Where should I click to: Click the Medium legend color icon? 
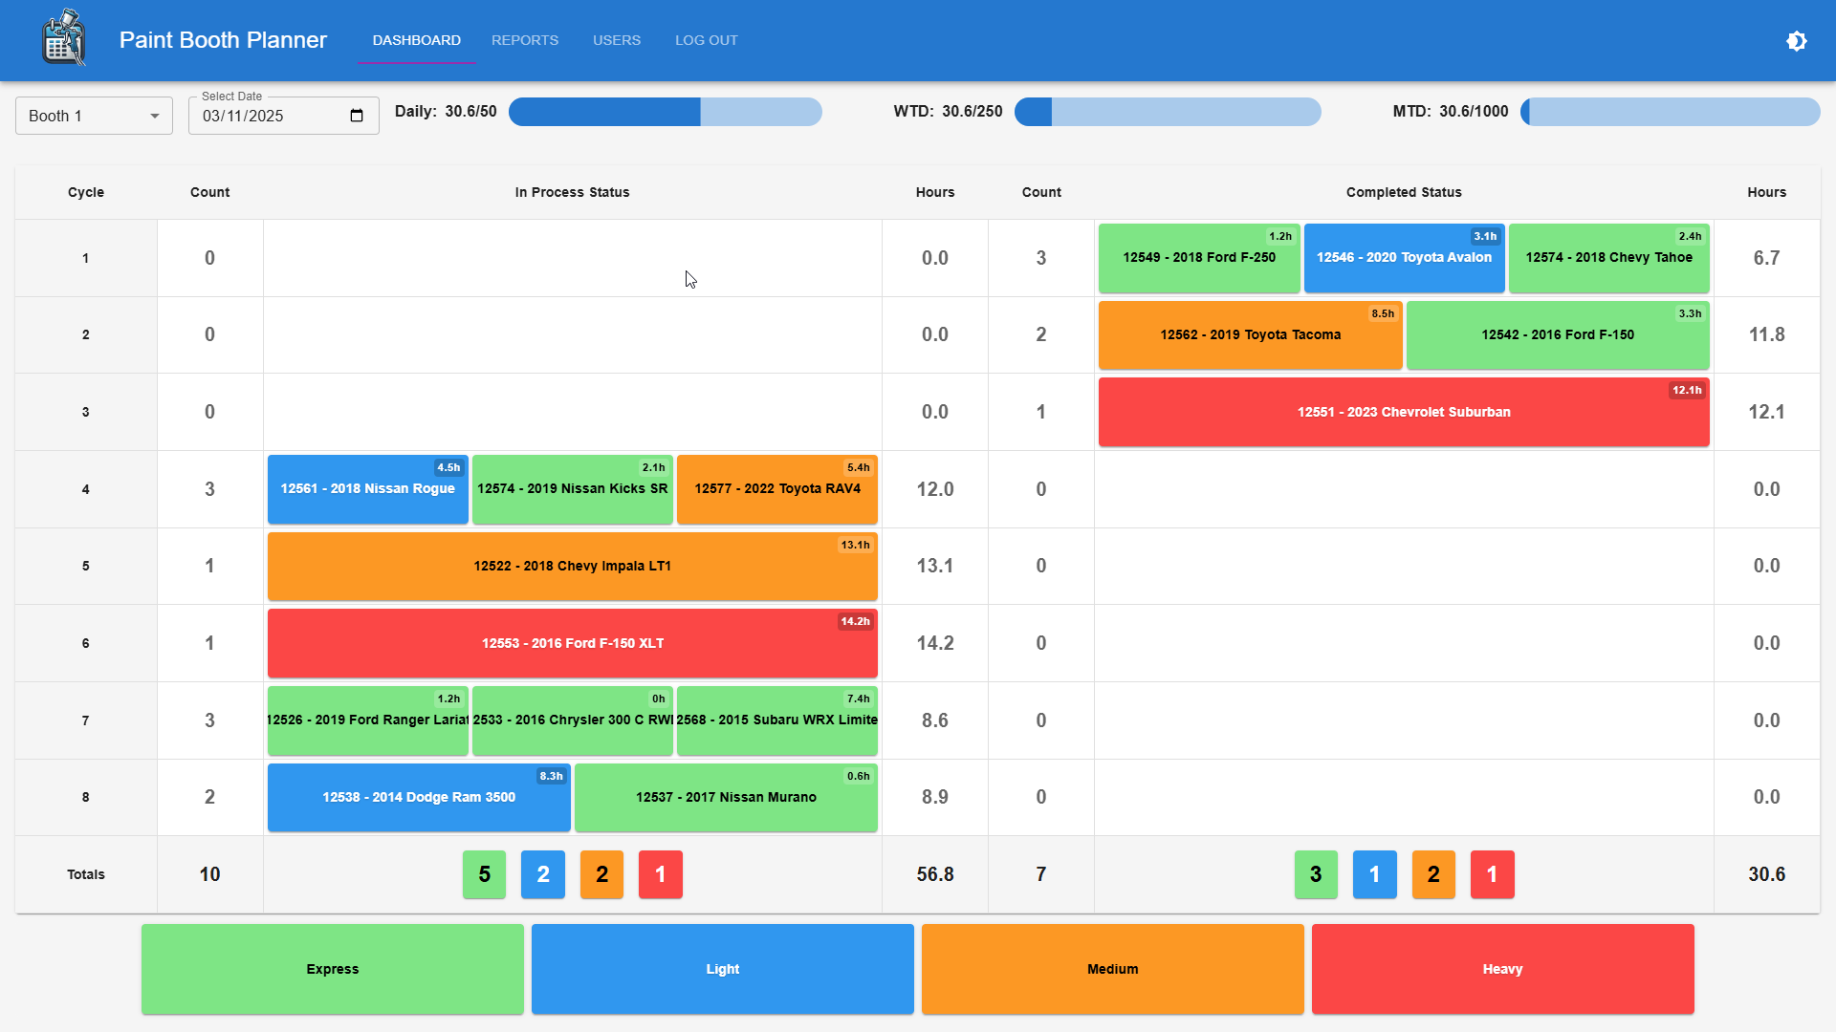tap(1112, 969)
